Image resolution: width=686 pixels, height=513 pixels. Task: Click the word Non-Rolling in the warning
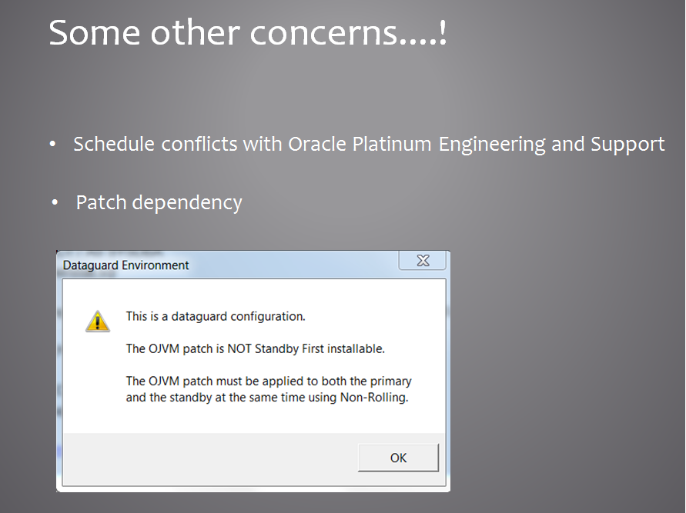(374, 398)
